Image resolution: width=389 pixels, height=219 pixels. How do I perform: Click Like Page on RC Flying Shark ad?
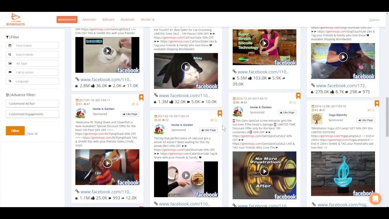(130, 114)
